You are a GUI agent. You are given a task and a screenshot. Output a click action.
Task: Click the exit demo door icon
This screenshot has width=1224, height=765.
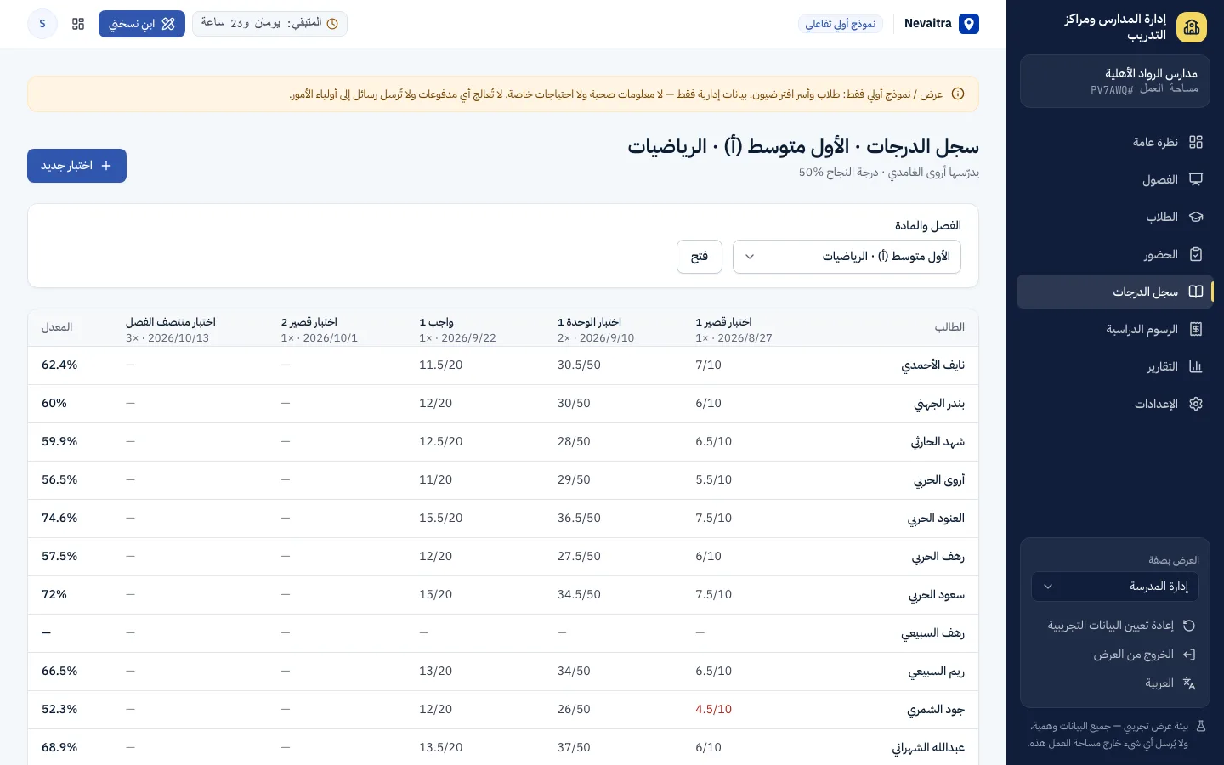click(x=1189, y=654)
